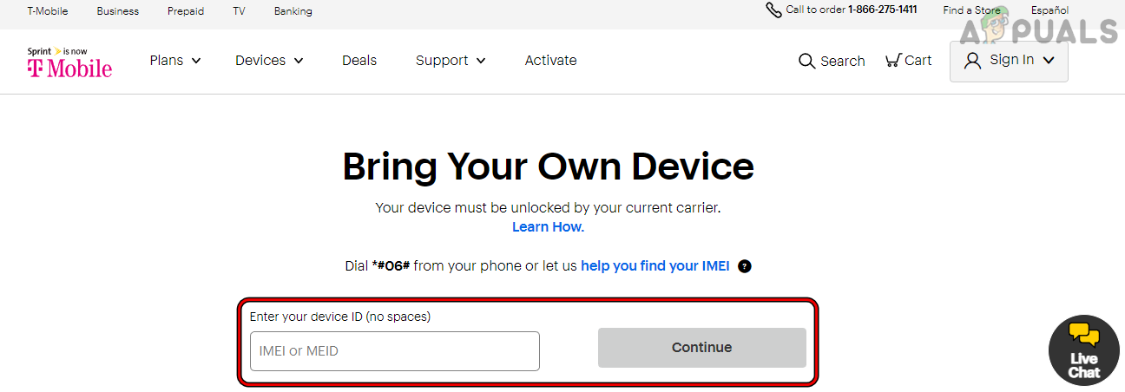Expand the Devices dropdown
This screenshot has height=392, width=1125.
click(269, 61)
